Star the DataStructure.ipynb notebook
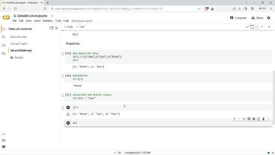The height and width of the screenshot is (155, 275). 52,16
